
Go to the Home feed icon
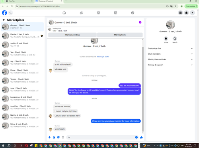[64, 13]
